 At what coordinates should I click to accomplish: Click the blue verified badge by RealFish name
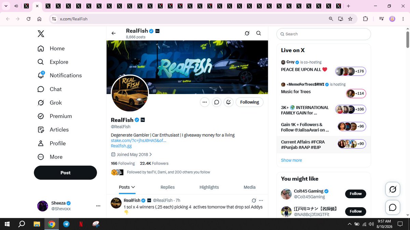[x=137, y=120]
